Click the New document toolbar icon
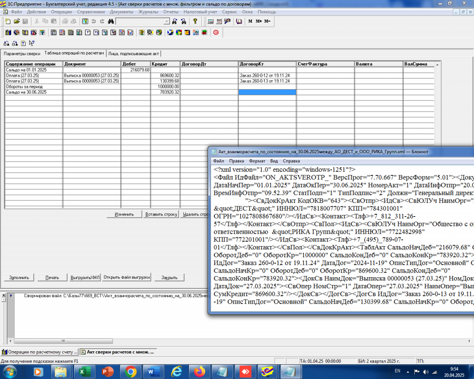Viewport: 474px width, 379px height. coord(8,21)
